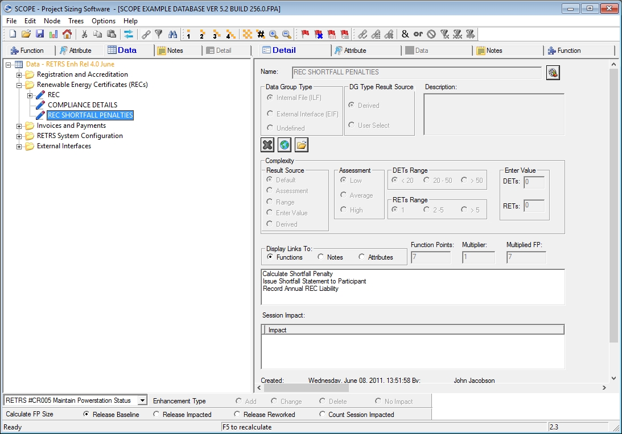Click the vertical scrollbar down arrow

(x=613, y=378)
